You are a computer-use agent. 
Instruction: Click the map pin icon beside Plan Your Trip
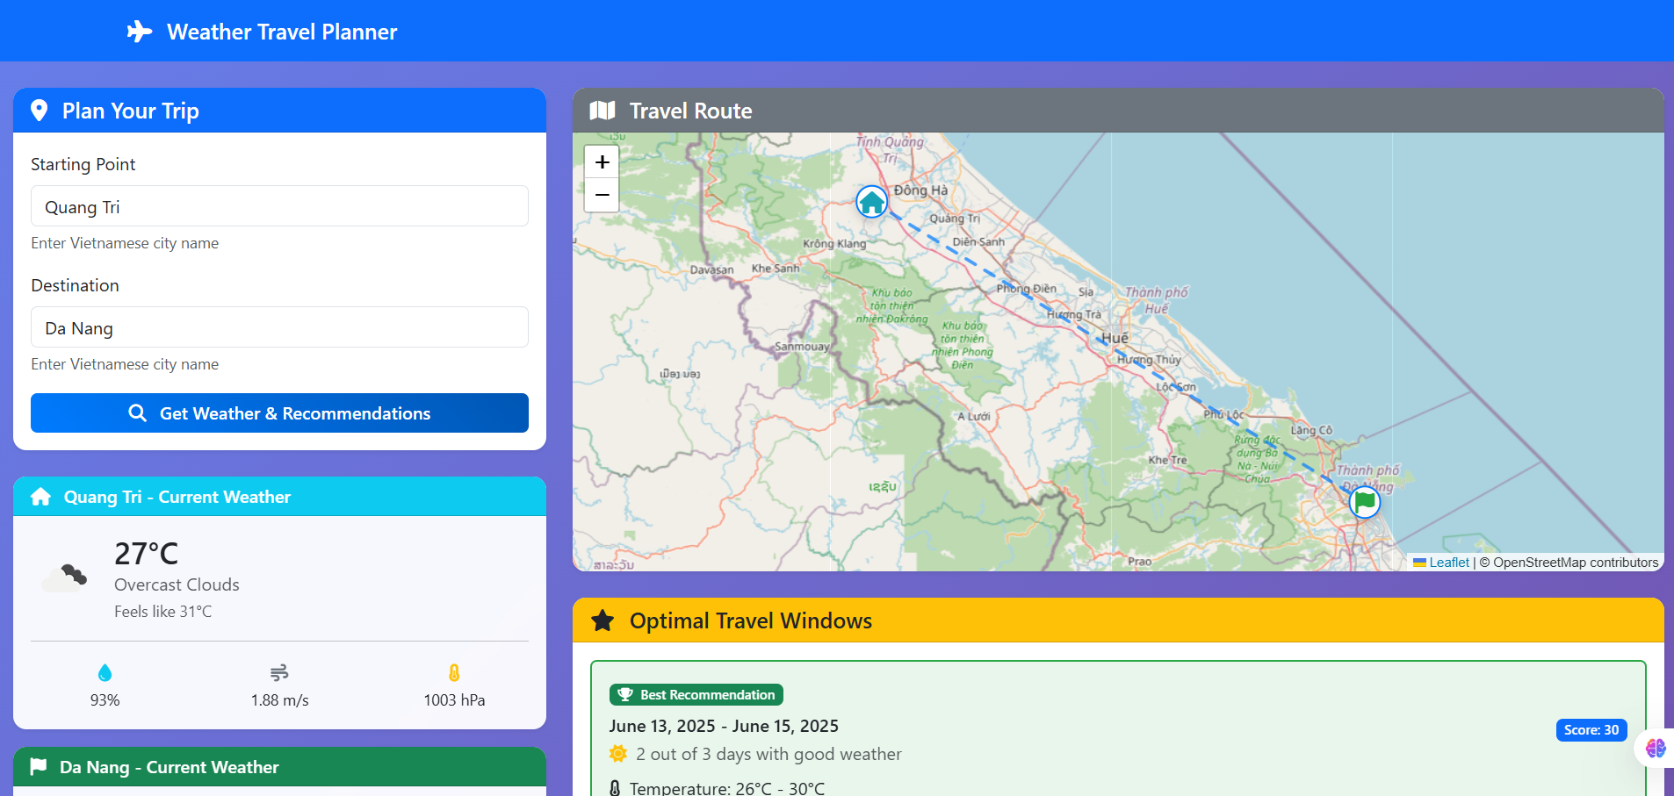(x=39, y=111)
